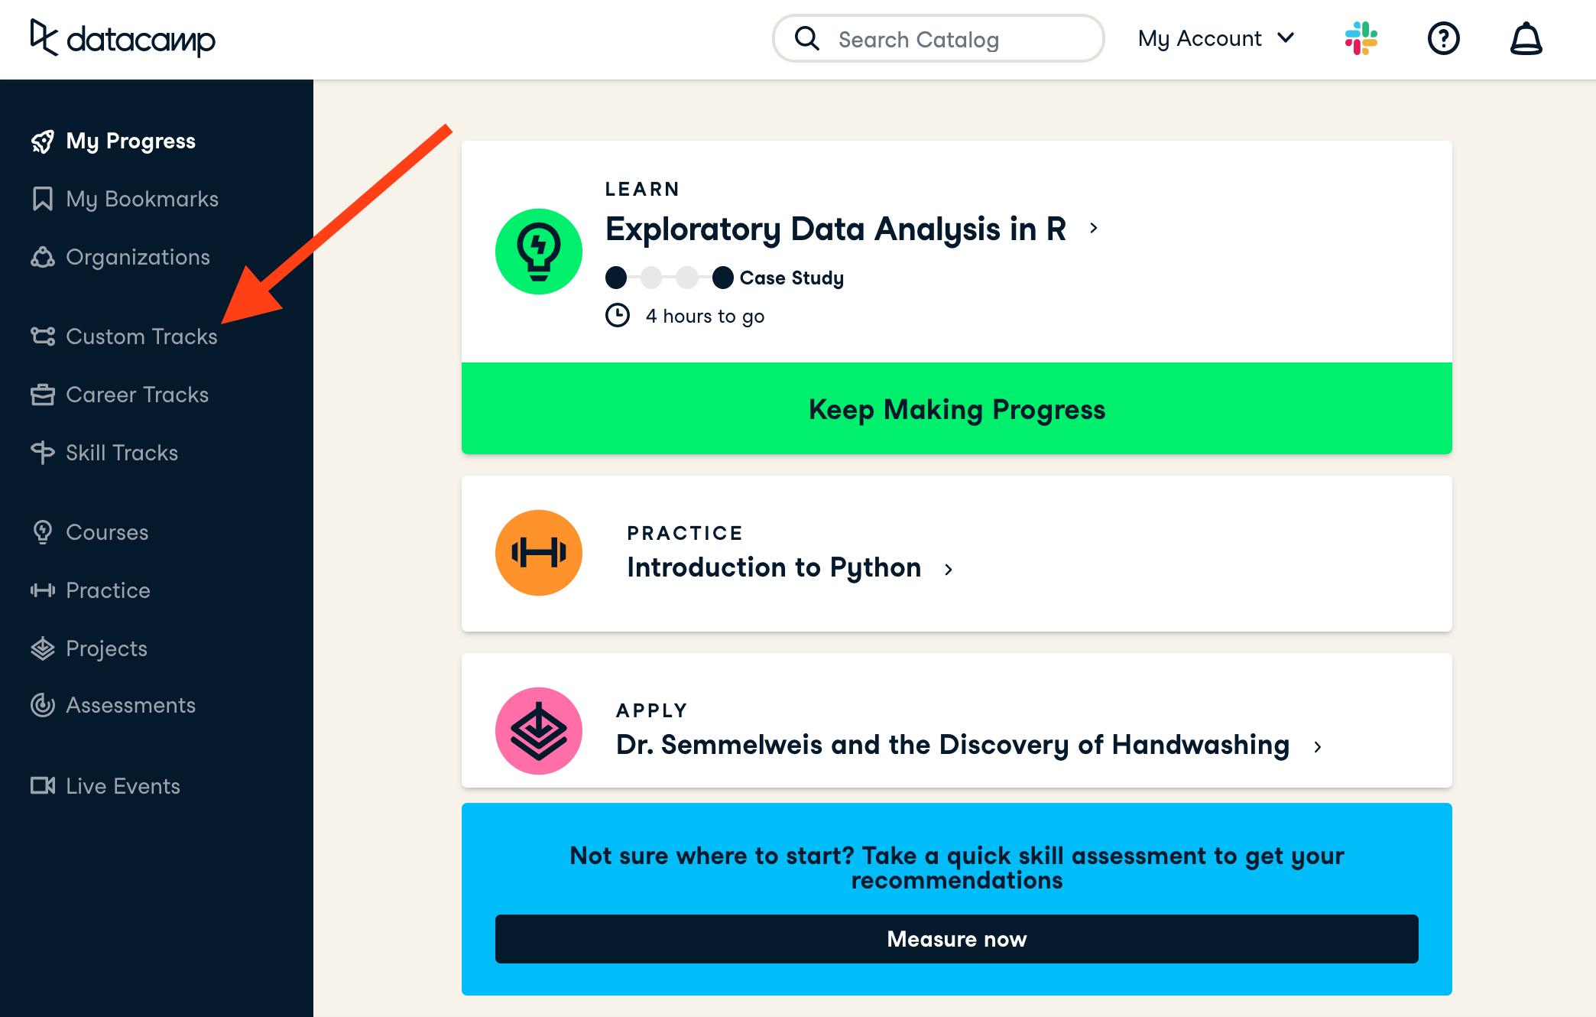Open the help question mark icon
The image size is (1596, 1017).
pyautogui.click(x=1443, y=38)
